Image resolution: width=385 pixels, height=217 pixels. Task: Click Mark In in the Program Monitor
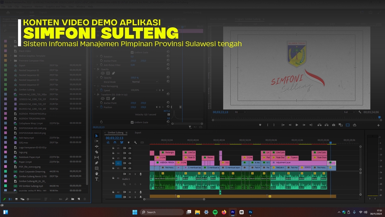pyautogui.click(x=267, y=125)
